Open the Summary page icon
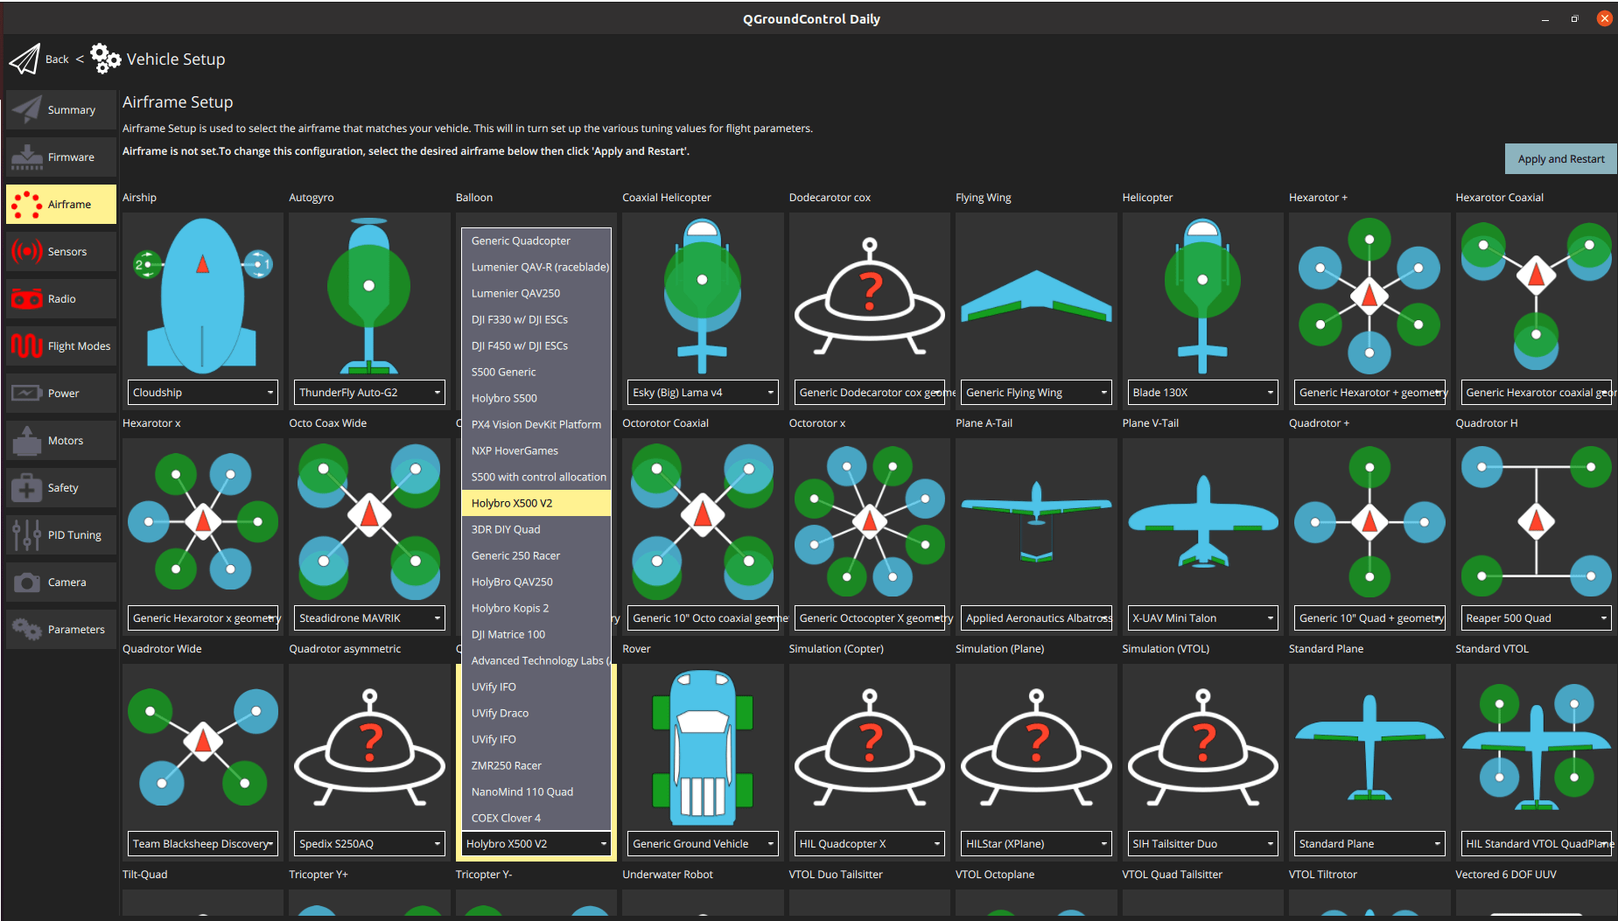 [x=27, y=109]
